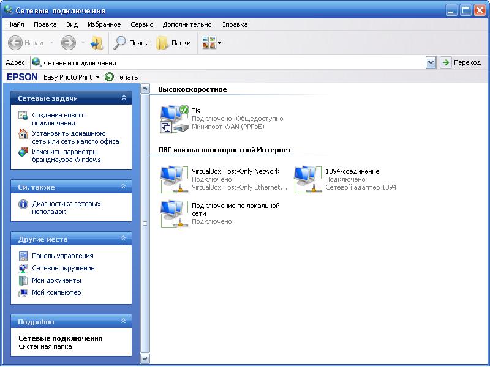This screenshot has width=490, height=367.
Task: Open the Мои документы link
Action: pyautogui.click(x=56, y=280)
